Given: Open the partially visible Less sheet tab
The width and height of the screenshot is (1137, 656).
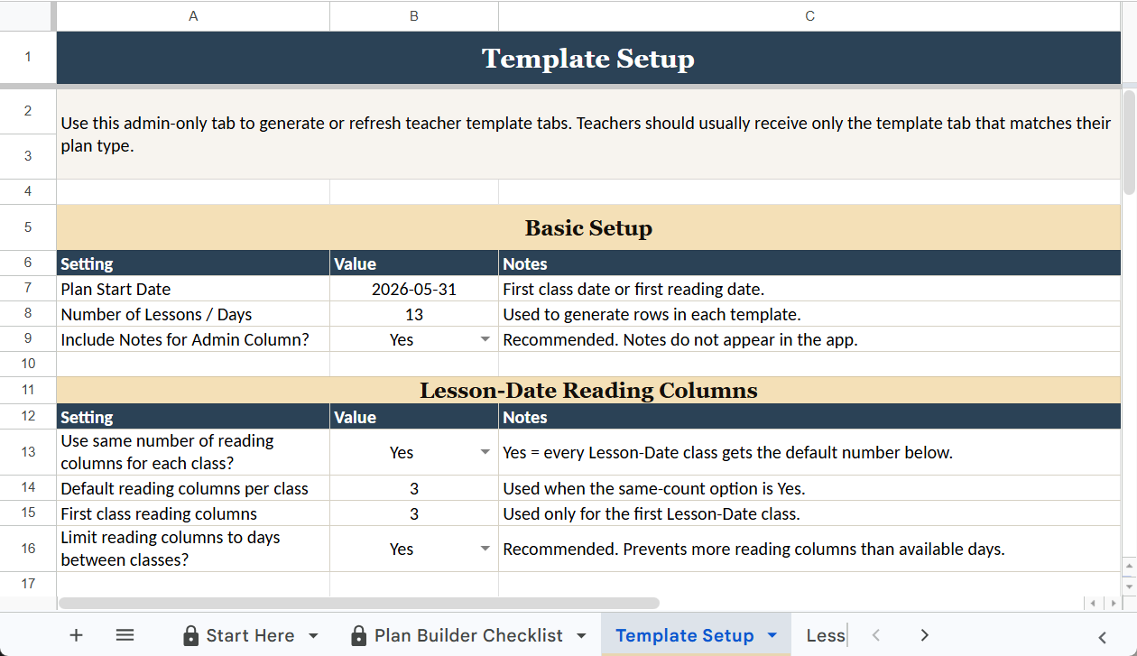Looking at the screenshot, I should (x=825, y=635).
